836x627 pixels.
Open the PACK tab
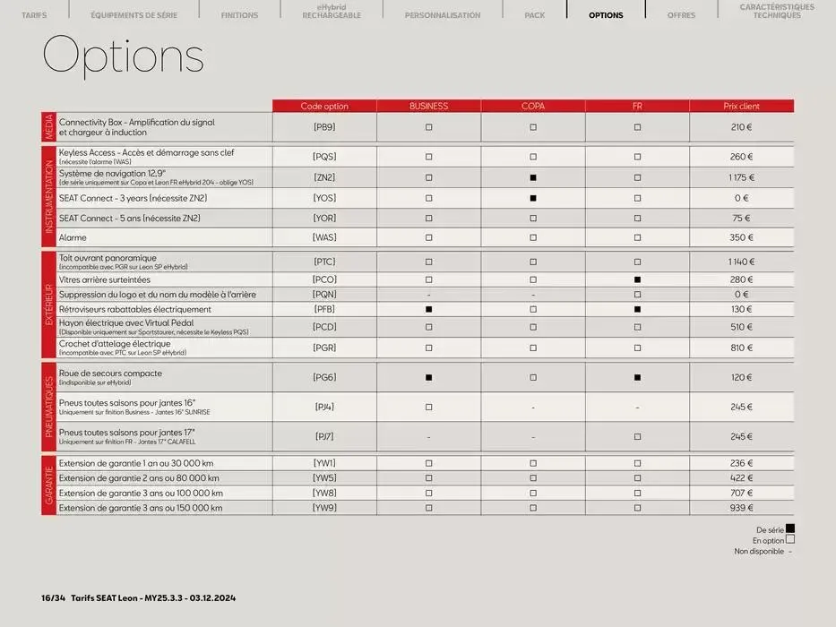[x=534, y=14]
